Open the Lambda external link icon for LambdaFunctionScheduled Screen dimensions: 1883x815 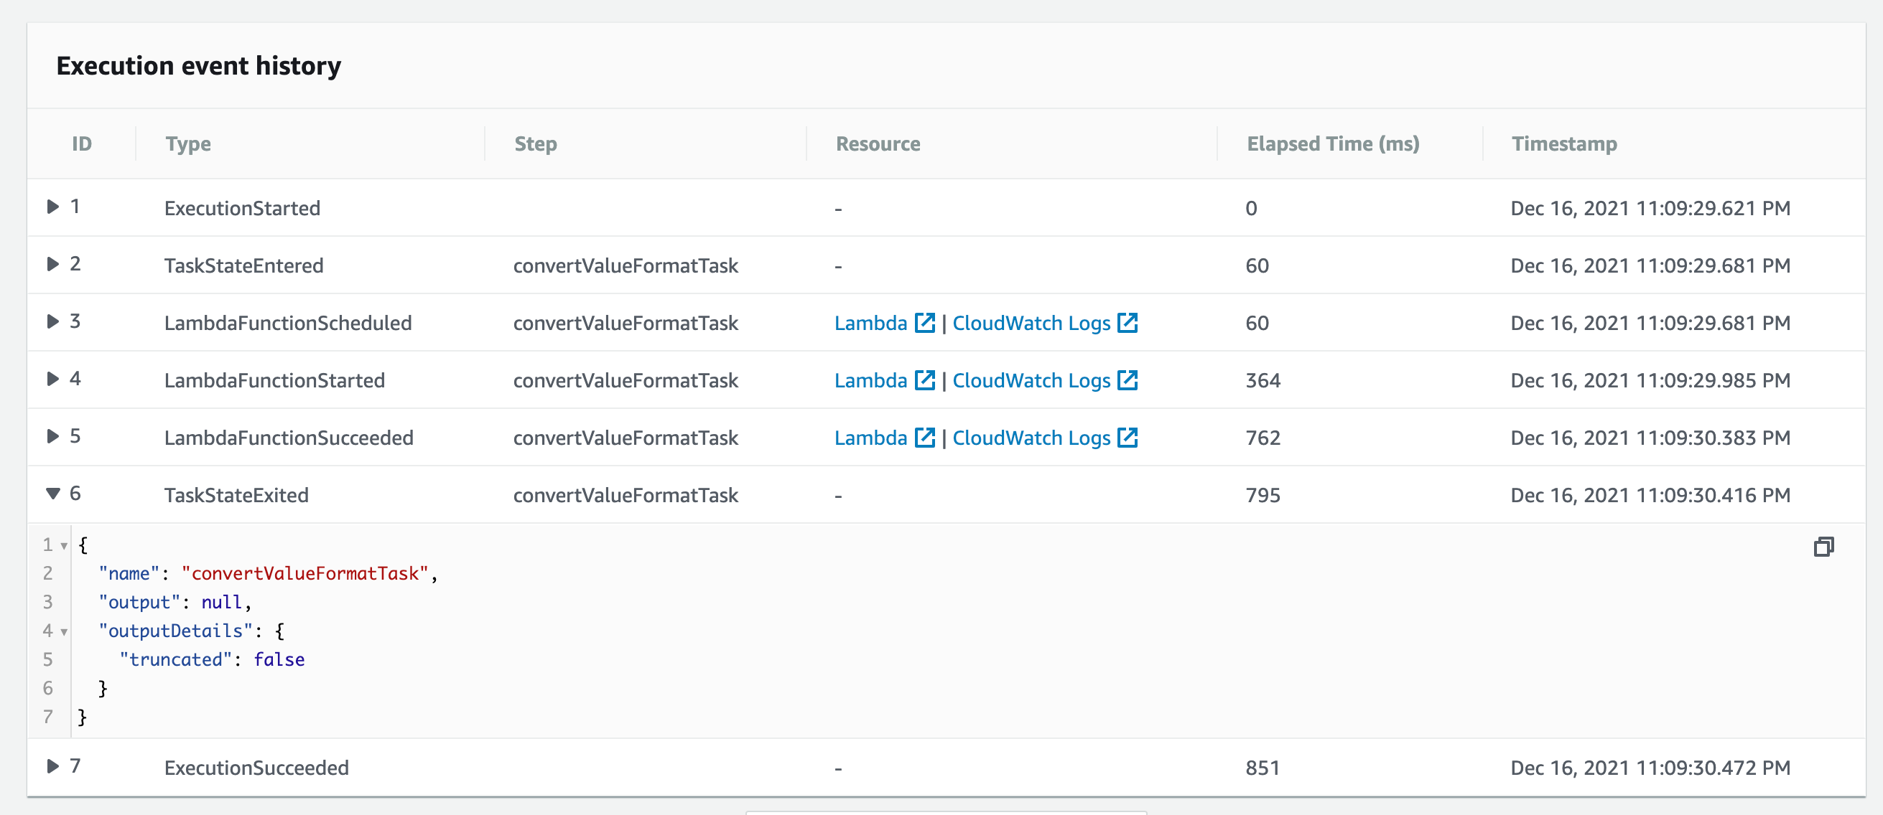[925, 322]
